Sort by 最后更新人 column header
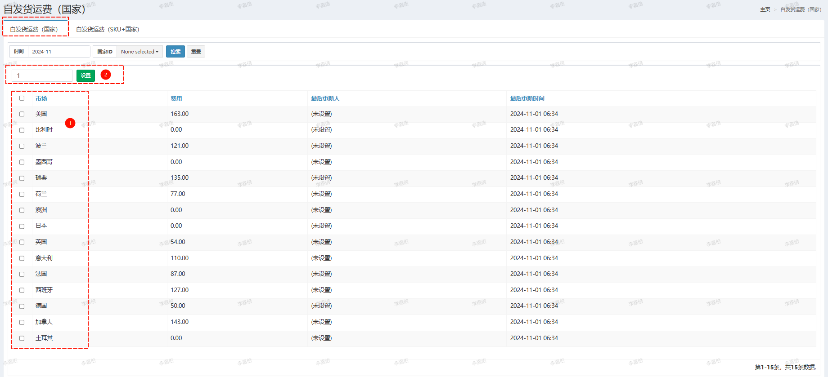The image size is (828, 377). [x=325, y=98]
